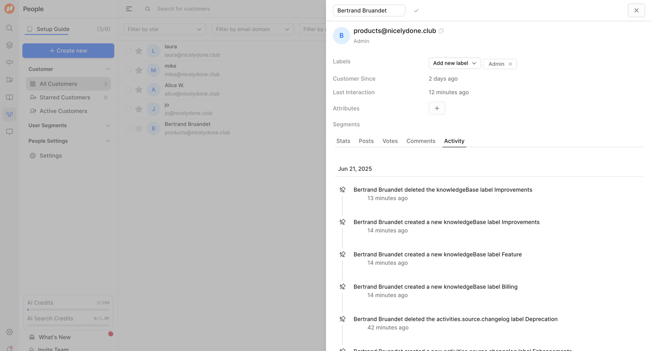Open the Filter by email domain dropdown
The image size is (652, 351).
253,29
